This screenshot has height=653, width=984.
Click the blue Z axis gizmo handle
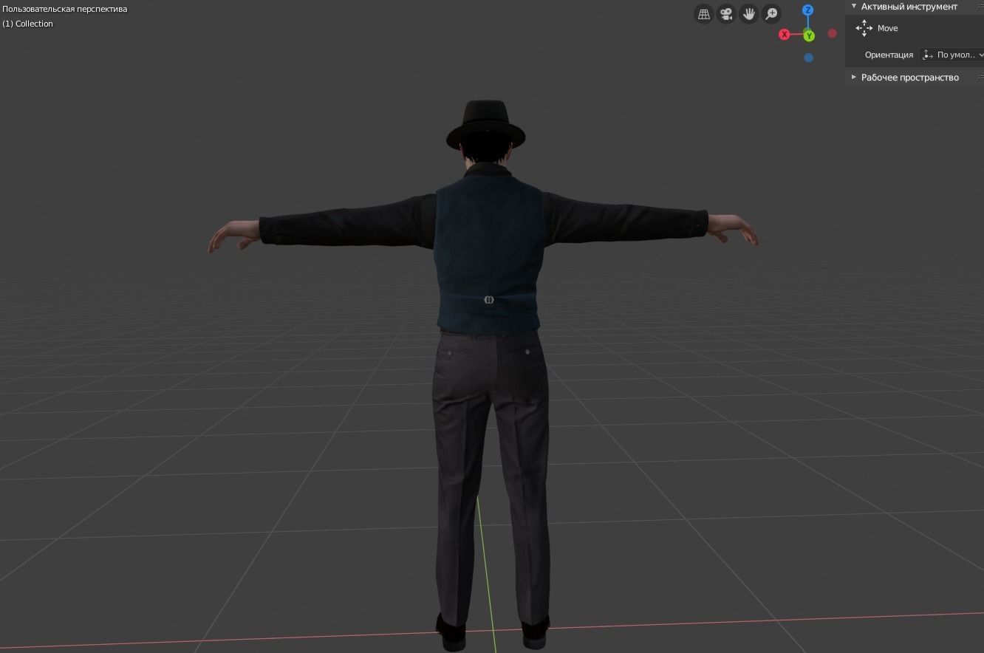[808, 10]
